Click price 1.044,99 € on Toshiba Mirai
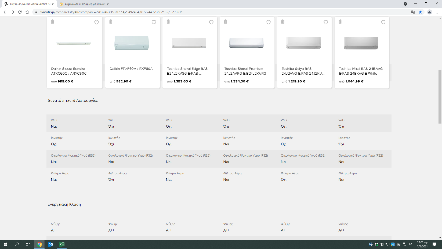 click(354, 81)
